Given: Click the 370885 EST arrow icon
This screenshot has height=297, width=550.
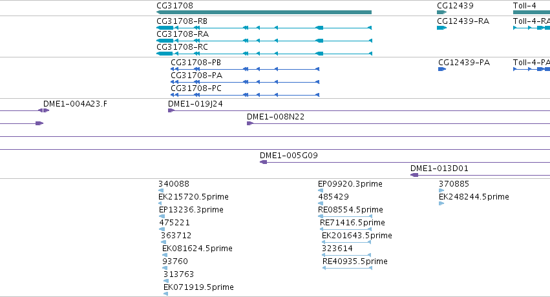Looking at the screenshot, I should click(441, 190).
